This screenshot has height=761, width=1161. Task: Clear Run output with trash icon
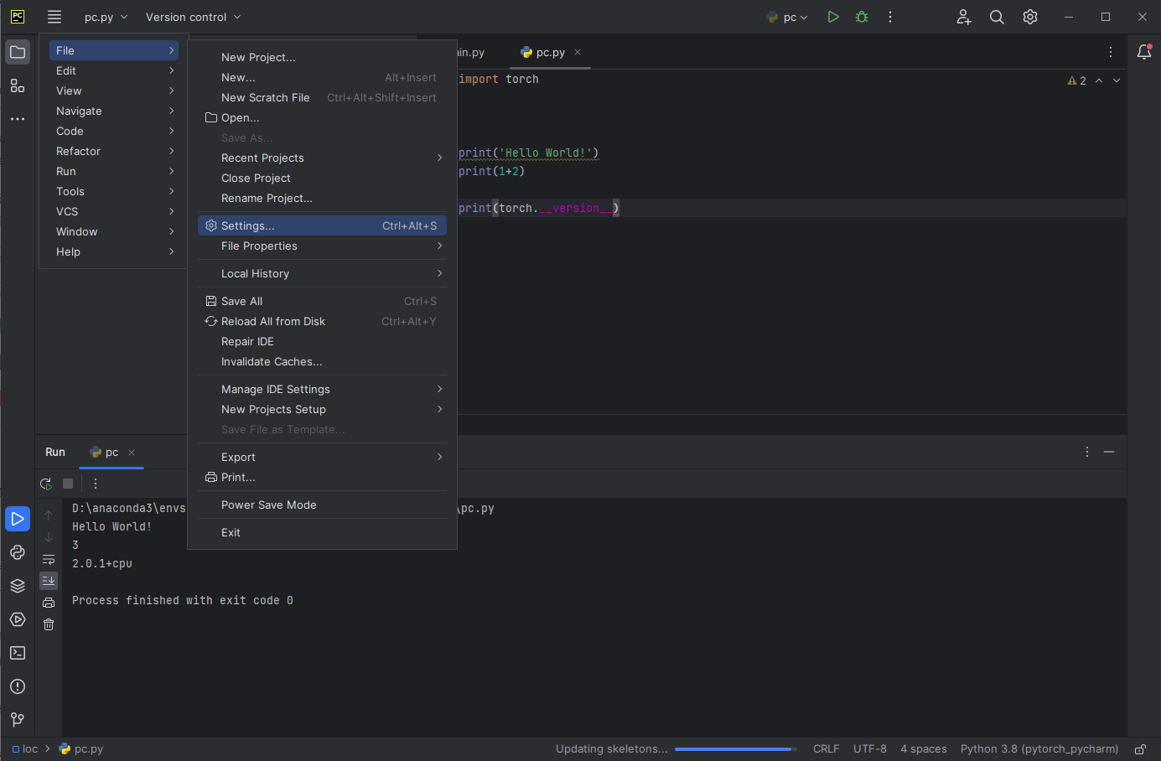point(49,624)
